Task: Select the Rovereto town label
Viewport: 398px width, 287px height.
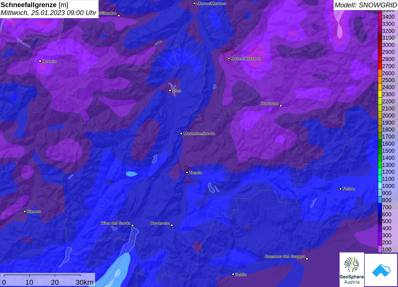Action: (x=160, y=223)
